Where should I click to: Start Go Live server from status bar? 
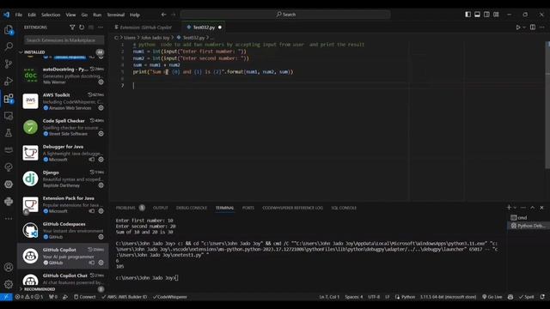click(492, 297)
